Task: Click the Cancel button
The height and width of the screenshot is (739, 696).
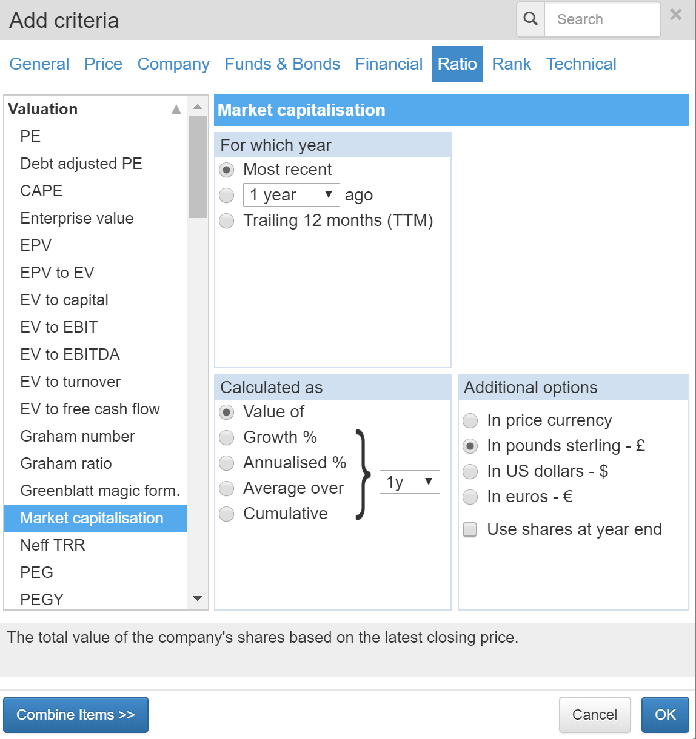Action: (595, 715)
